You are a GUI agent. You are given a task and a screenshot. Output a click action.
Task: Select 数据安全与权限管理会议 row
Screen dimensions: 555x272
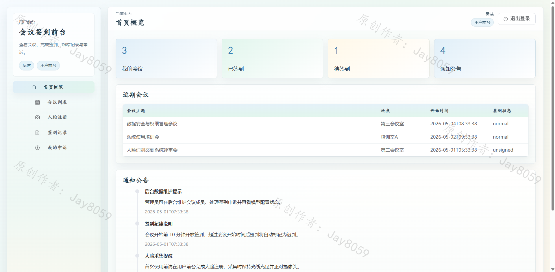click(325, 124)
